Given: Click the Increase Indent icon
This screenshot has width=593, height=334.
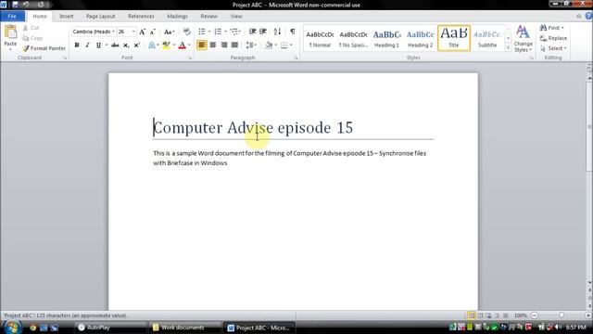Looking at the screenshot, I should pos(263,32).
